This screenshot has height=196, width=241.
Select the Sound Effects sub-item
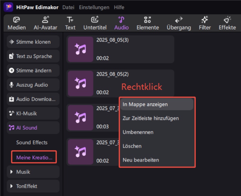pos(32,142)
